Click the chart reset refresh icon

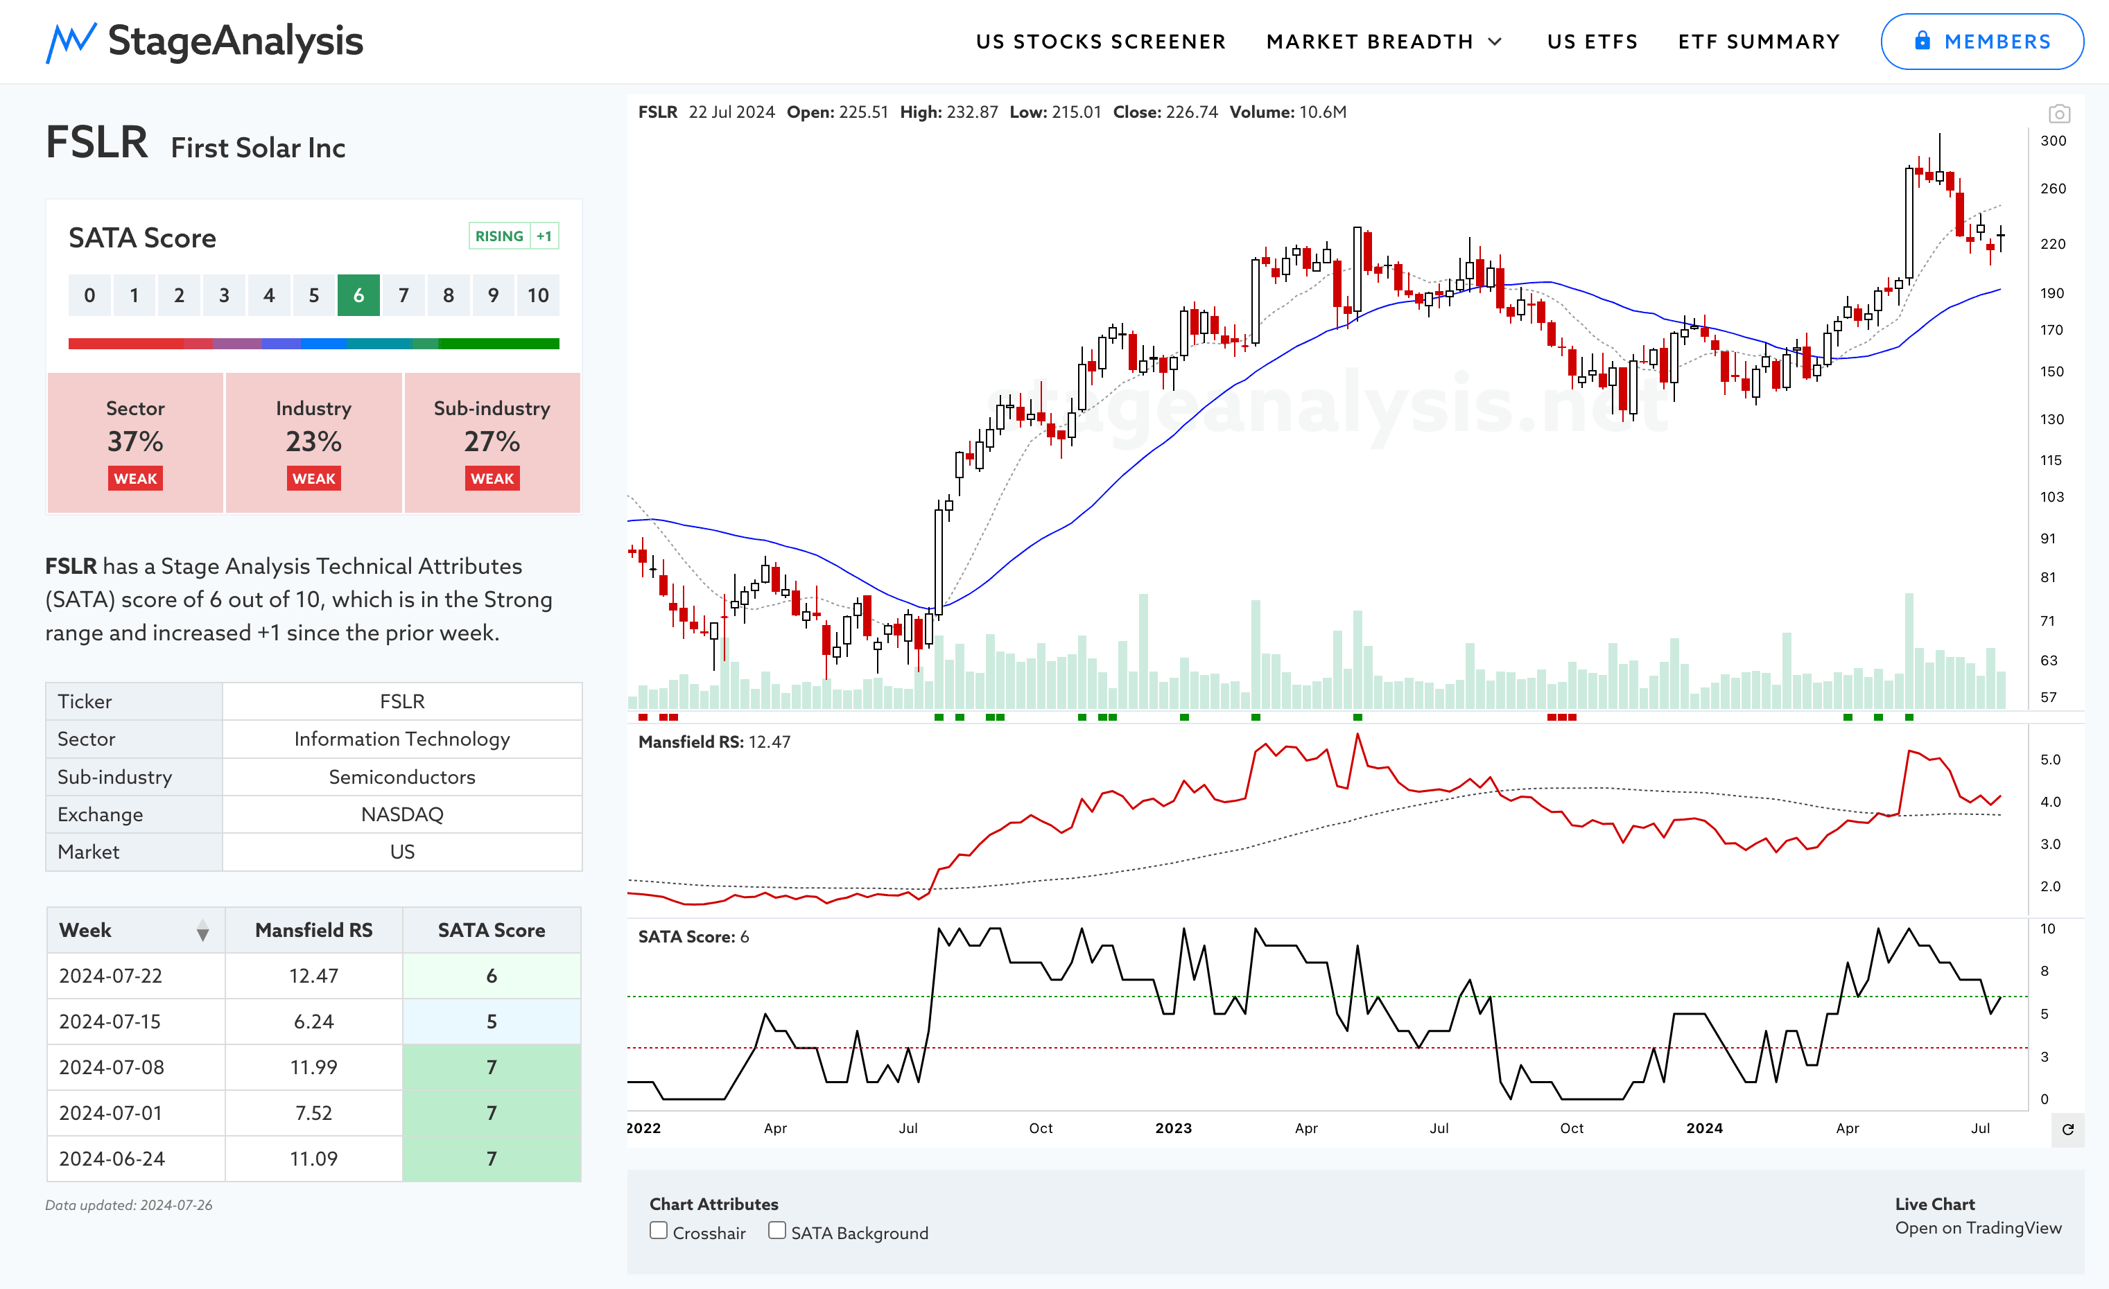coord(2068,1129)
